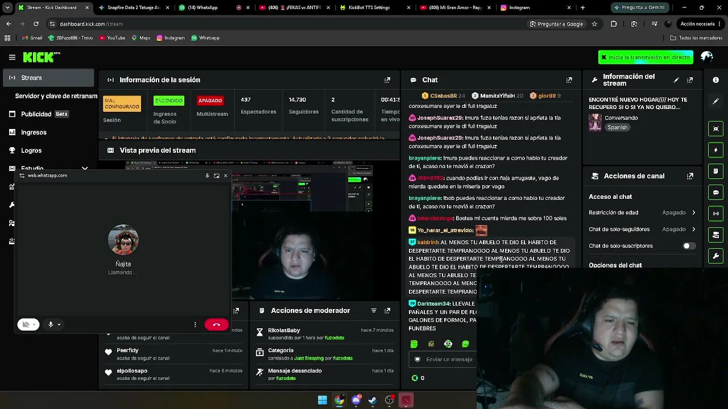
Task: Click the RikolasBaby moderator action entry
Action: pos(324,334)
